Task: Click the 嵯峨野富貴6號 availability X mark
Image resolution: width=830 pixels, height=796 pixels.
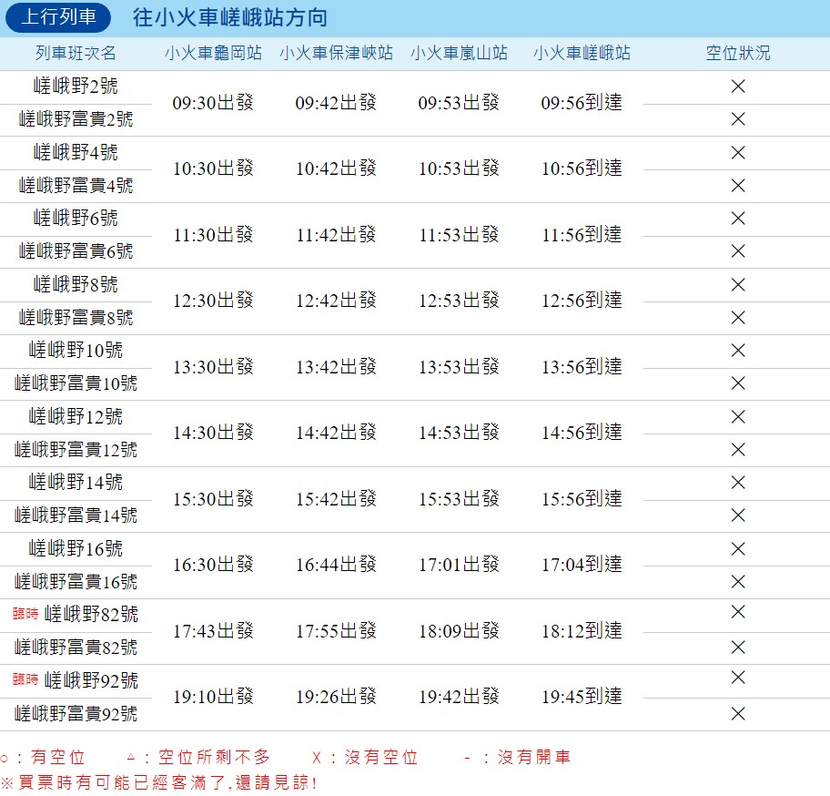Action: point(738,251)
